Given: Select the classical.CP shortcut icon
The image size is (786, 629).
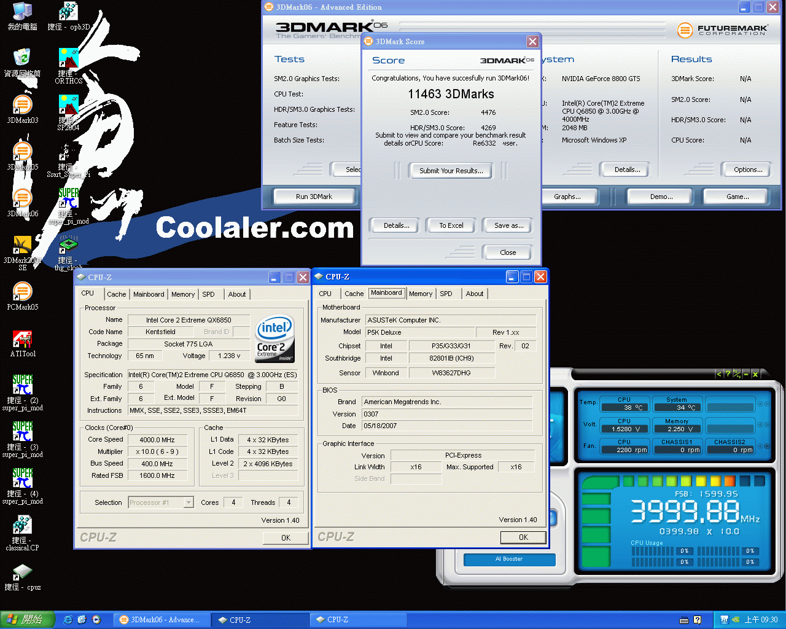Looking at the screenshot, I should click(x=22, y=533).
